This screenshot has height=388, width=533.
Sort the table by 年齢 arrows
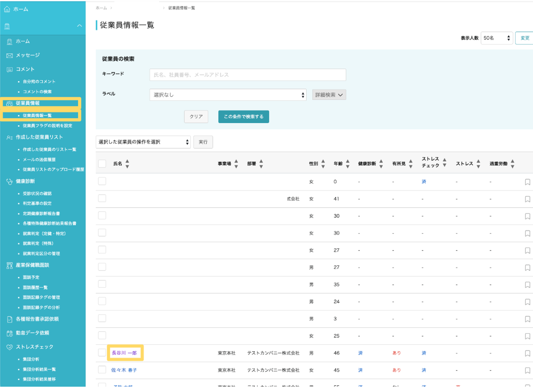[x=347, y=164]
